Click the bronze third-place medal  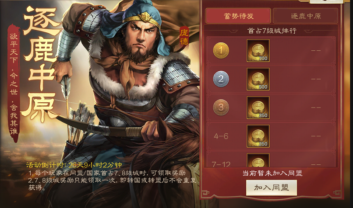[x=221, y=107]
